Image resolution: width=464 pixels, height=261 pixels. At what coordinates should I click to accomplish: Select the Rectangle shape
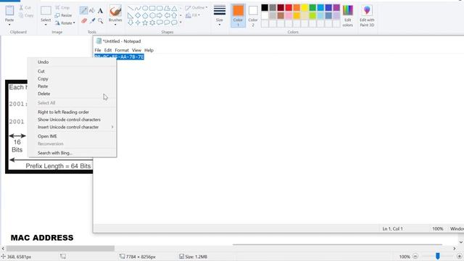click(x=152, y=8)
